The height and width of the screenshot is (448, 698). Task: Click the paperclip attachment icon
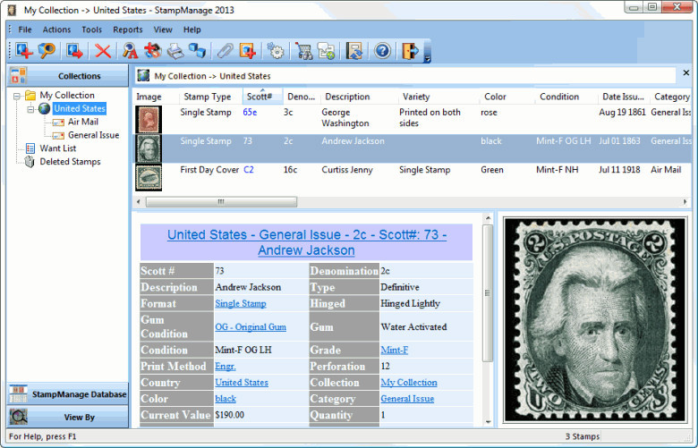tap(225, 51)
